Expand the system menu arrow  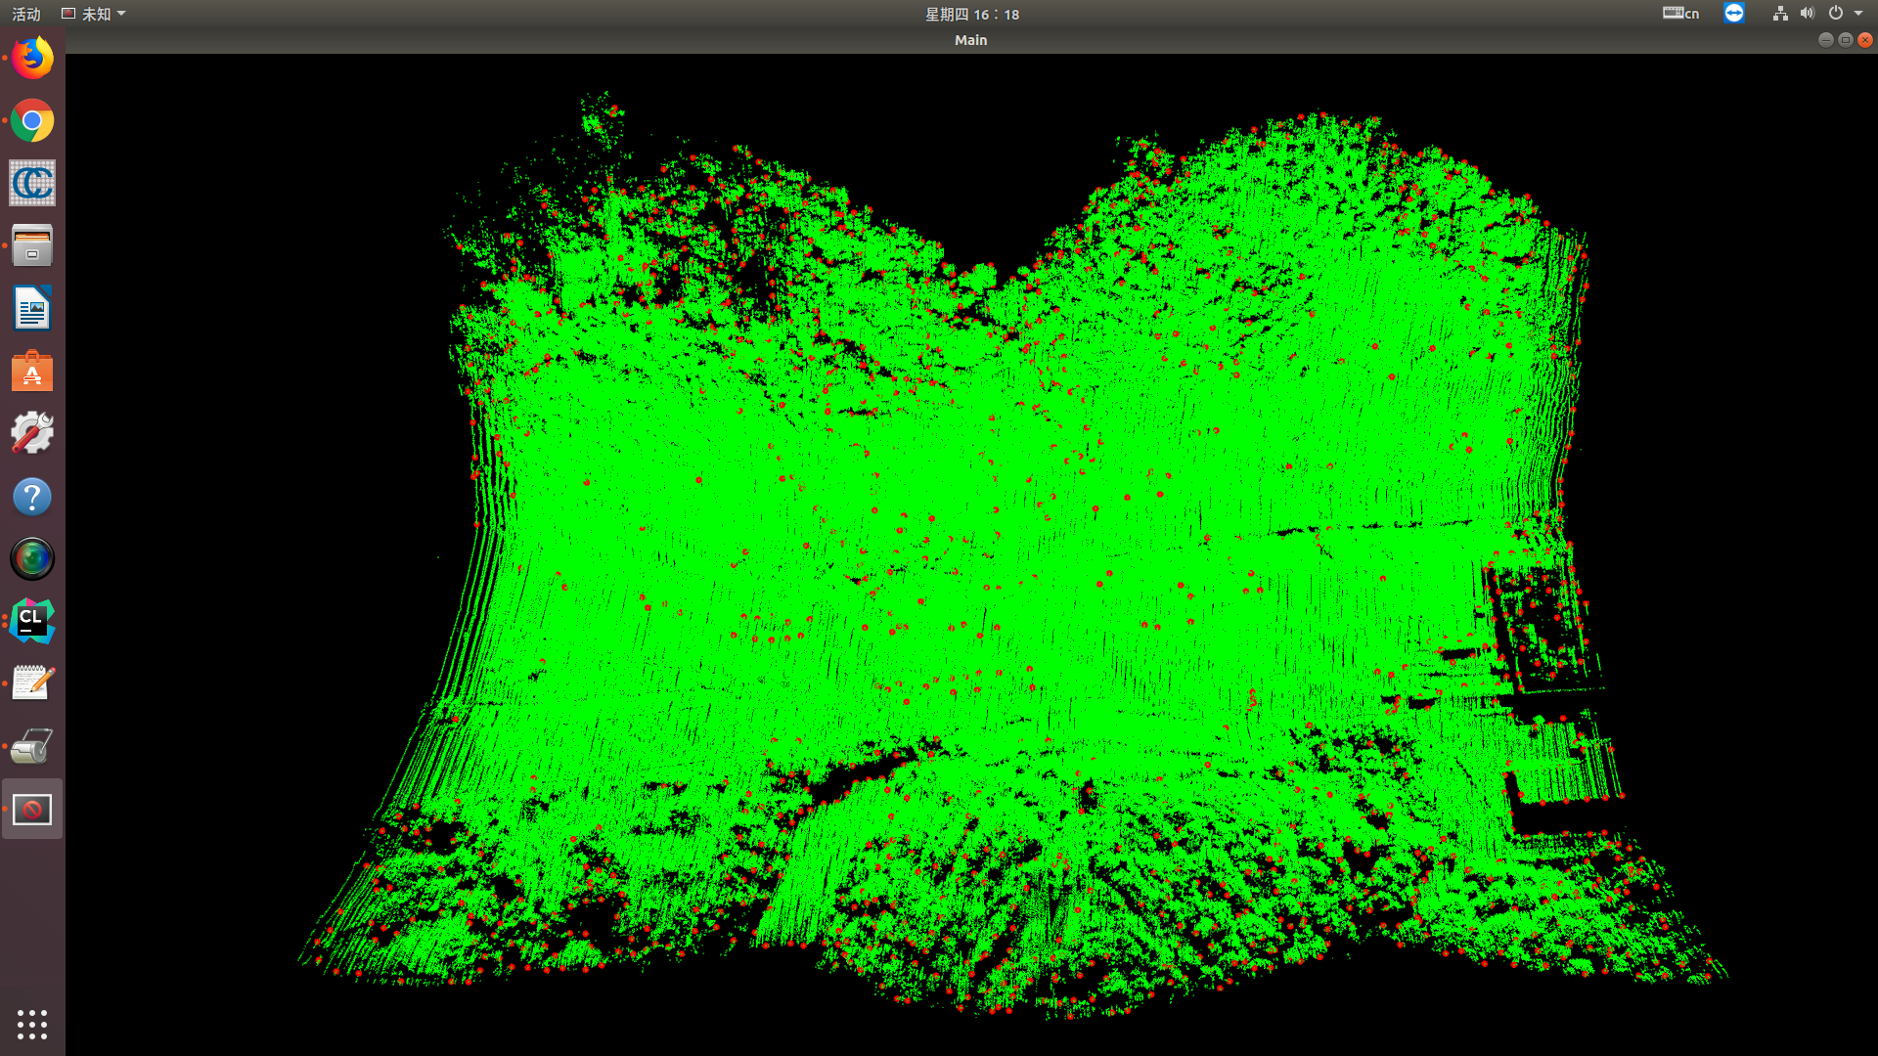[x=1858, y=14]
